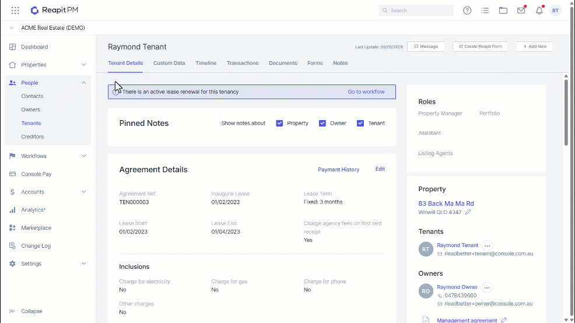Click the page vertical scrollbar thumb
575x323 pixels.
[566, 112]
